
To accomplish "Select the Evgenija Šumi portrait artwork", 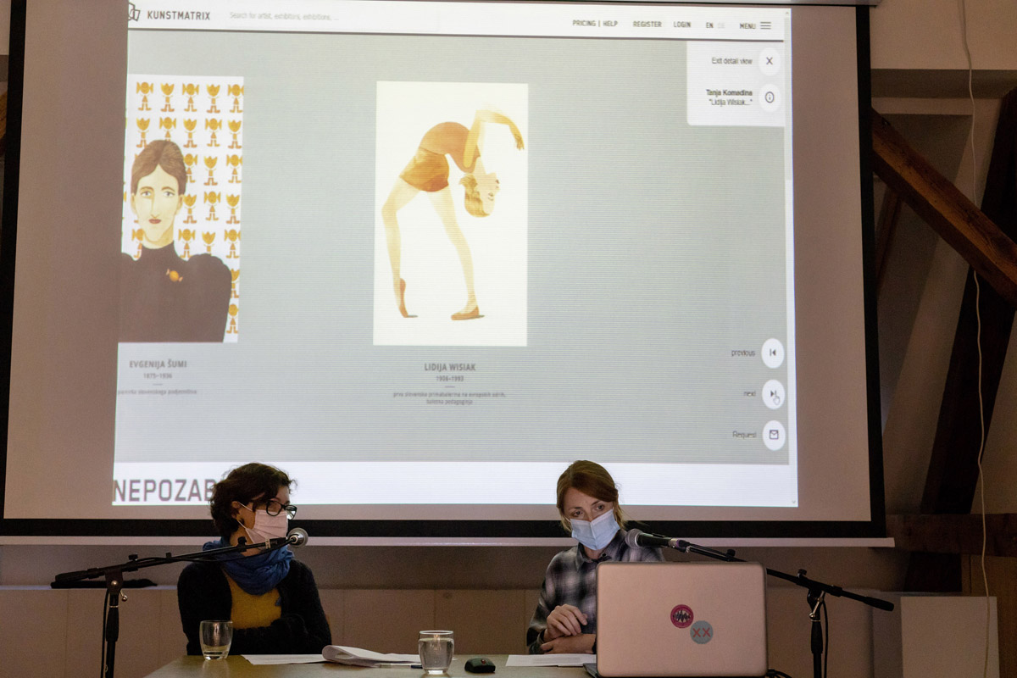I will pyautogui.click(x=181, y=209).
